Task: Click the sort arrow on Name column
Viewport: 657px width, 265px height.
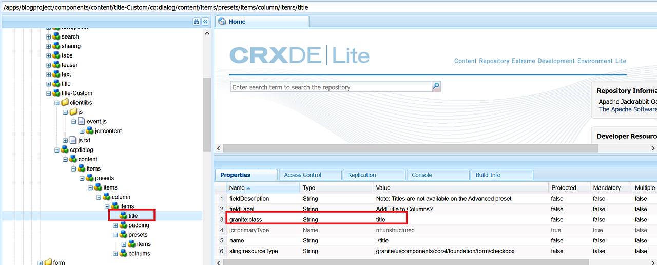Action: click(x=249, y=188)
